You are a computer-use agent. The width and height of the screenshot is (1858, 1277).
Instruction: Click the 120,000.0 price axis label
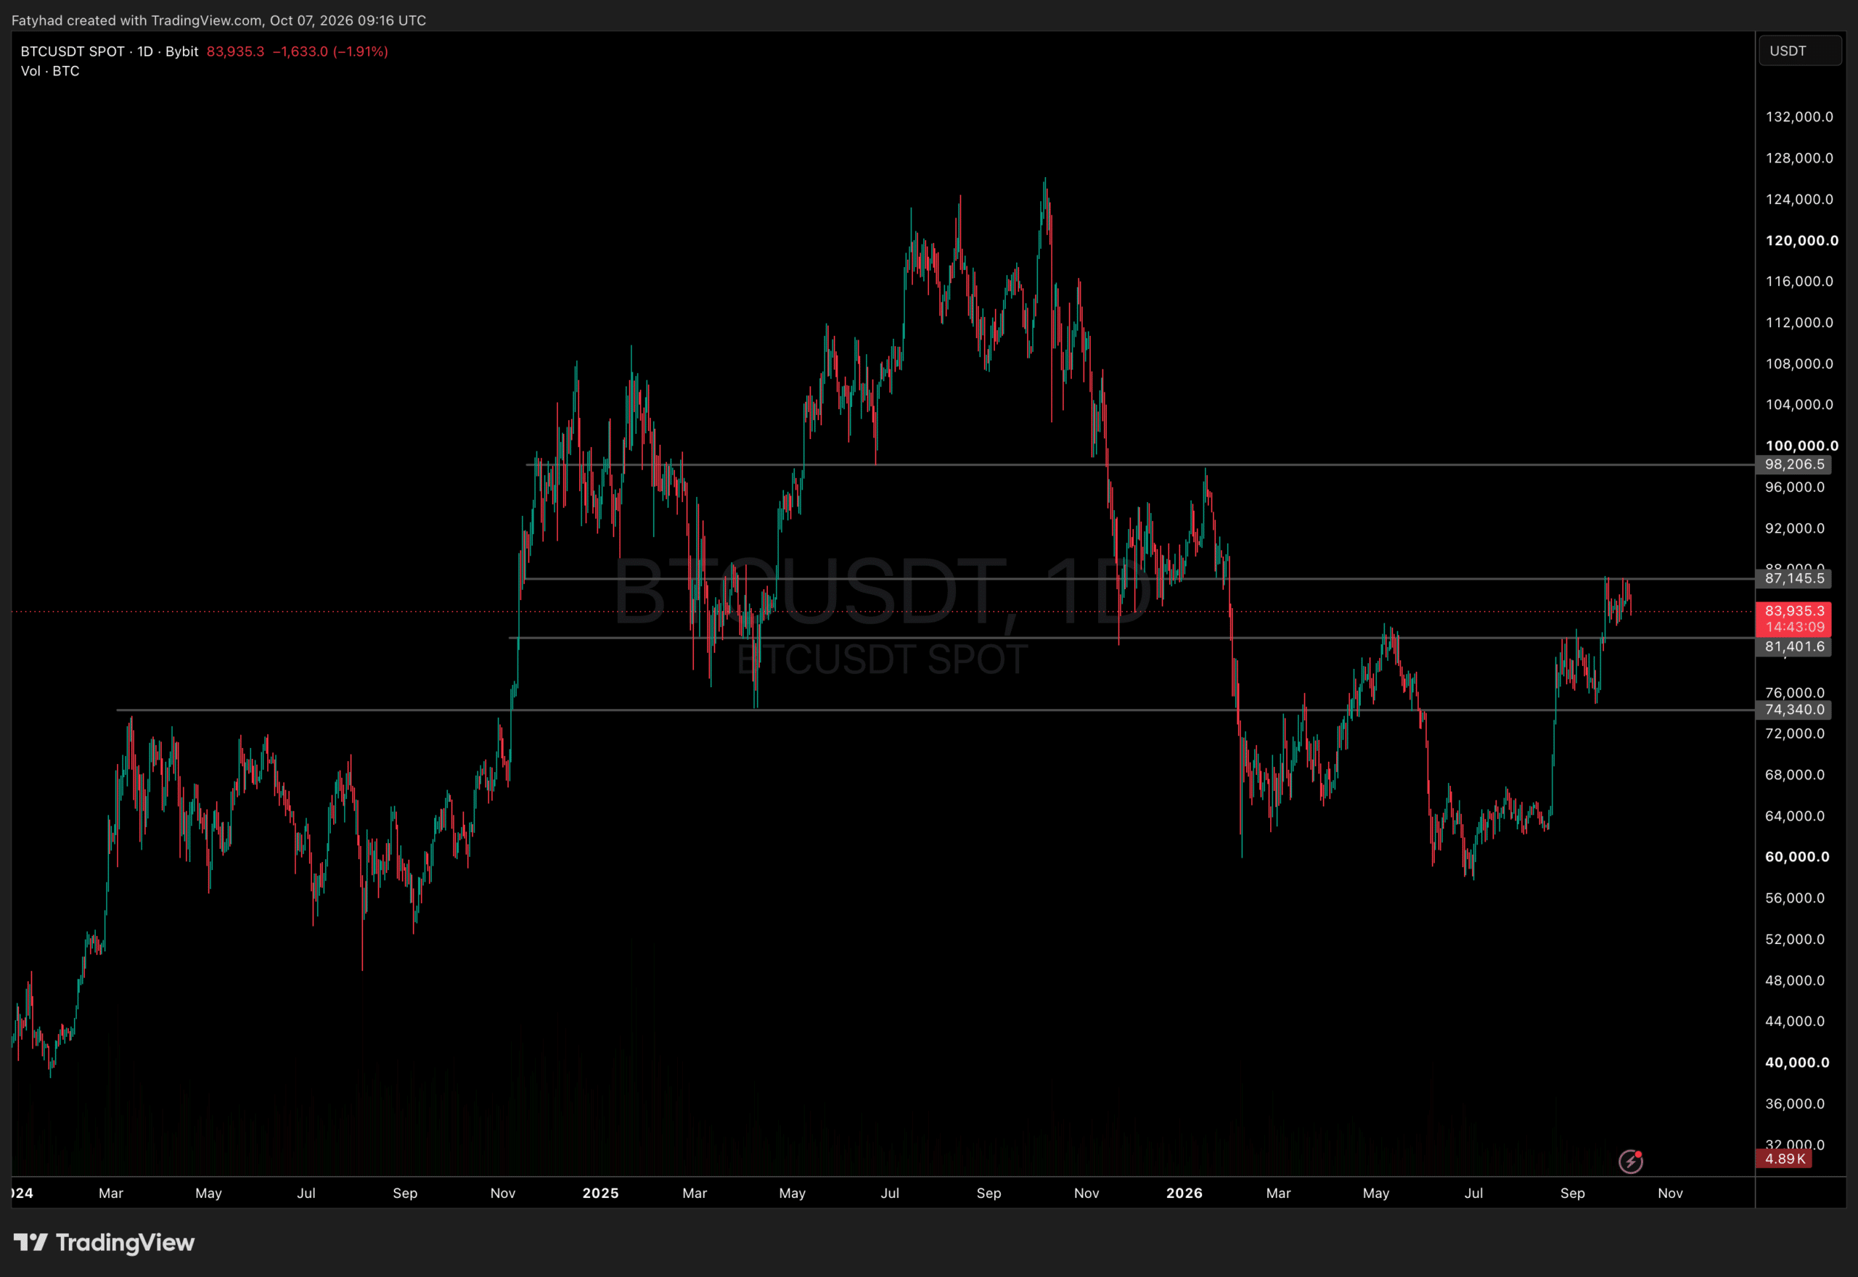[1801, 240]
